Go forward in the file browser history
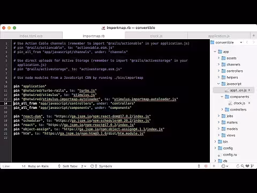The height and width of the screenshot is (193, 257). point(253,42)
